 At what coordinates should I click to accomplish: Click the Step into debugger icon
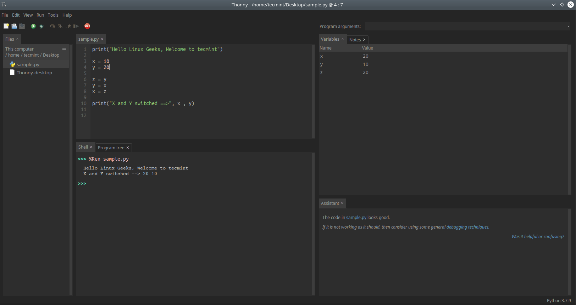pos(60,26)
